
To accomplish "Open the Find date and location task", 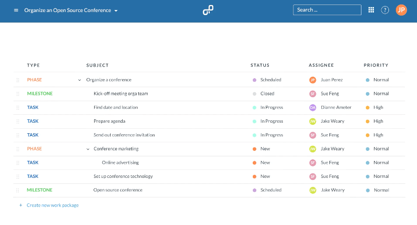I will pos(116,107).
